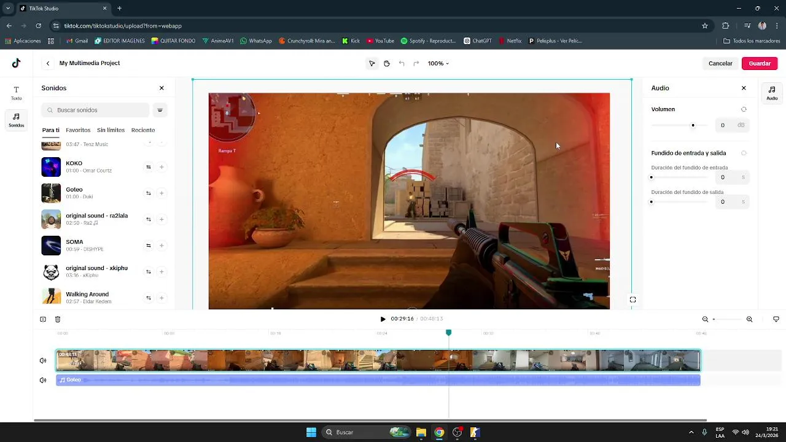Image resolution: width=786 pixels, height=442 pixels.
Task: Open the YouTube bookmark
Action: click(380, 41)
